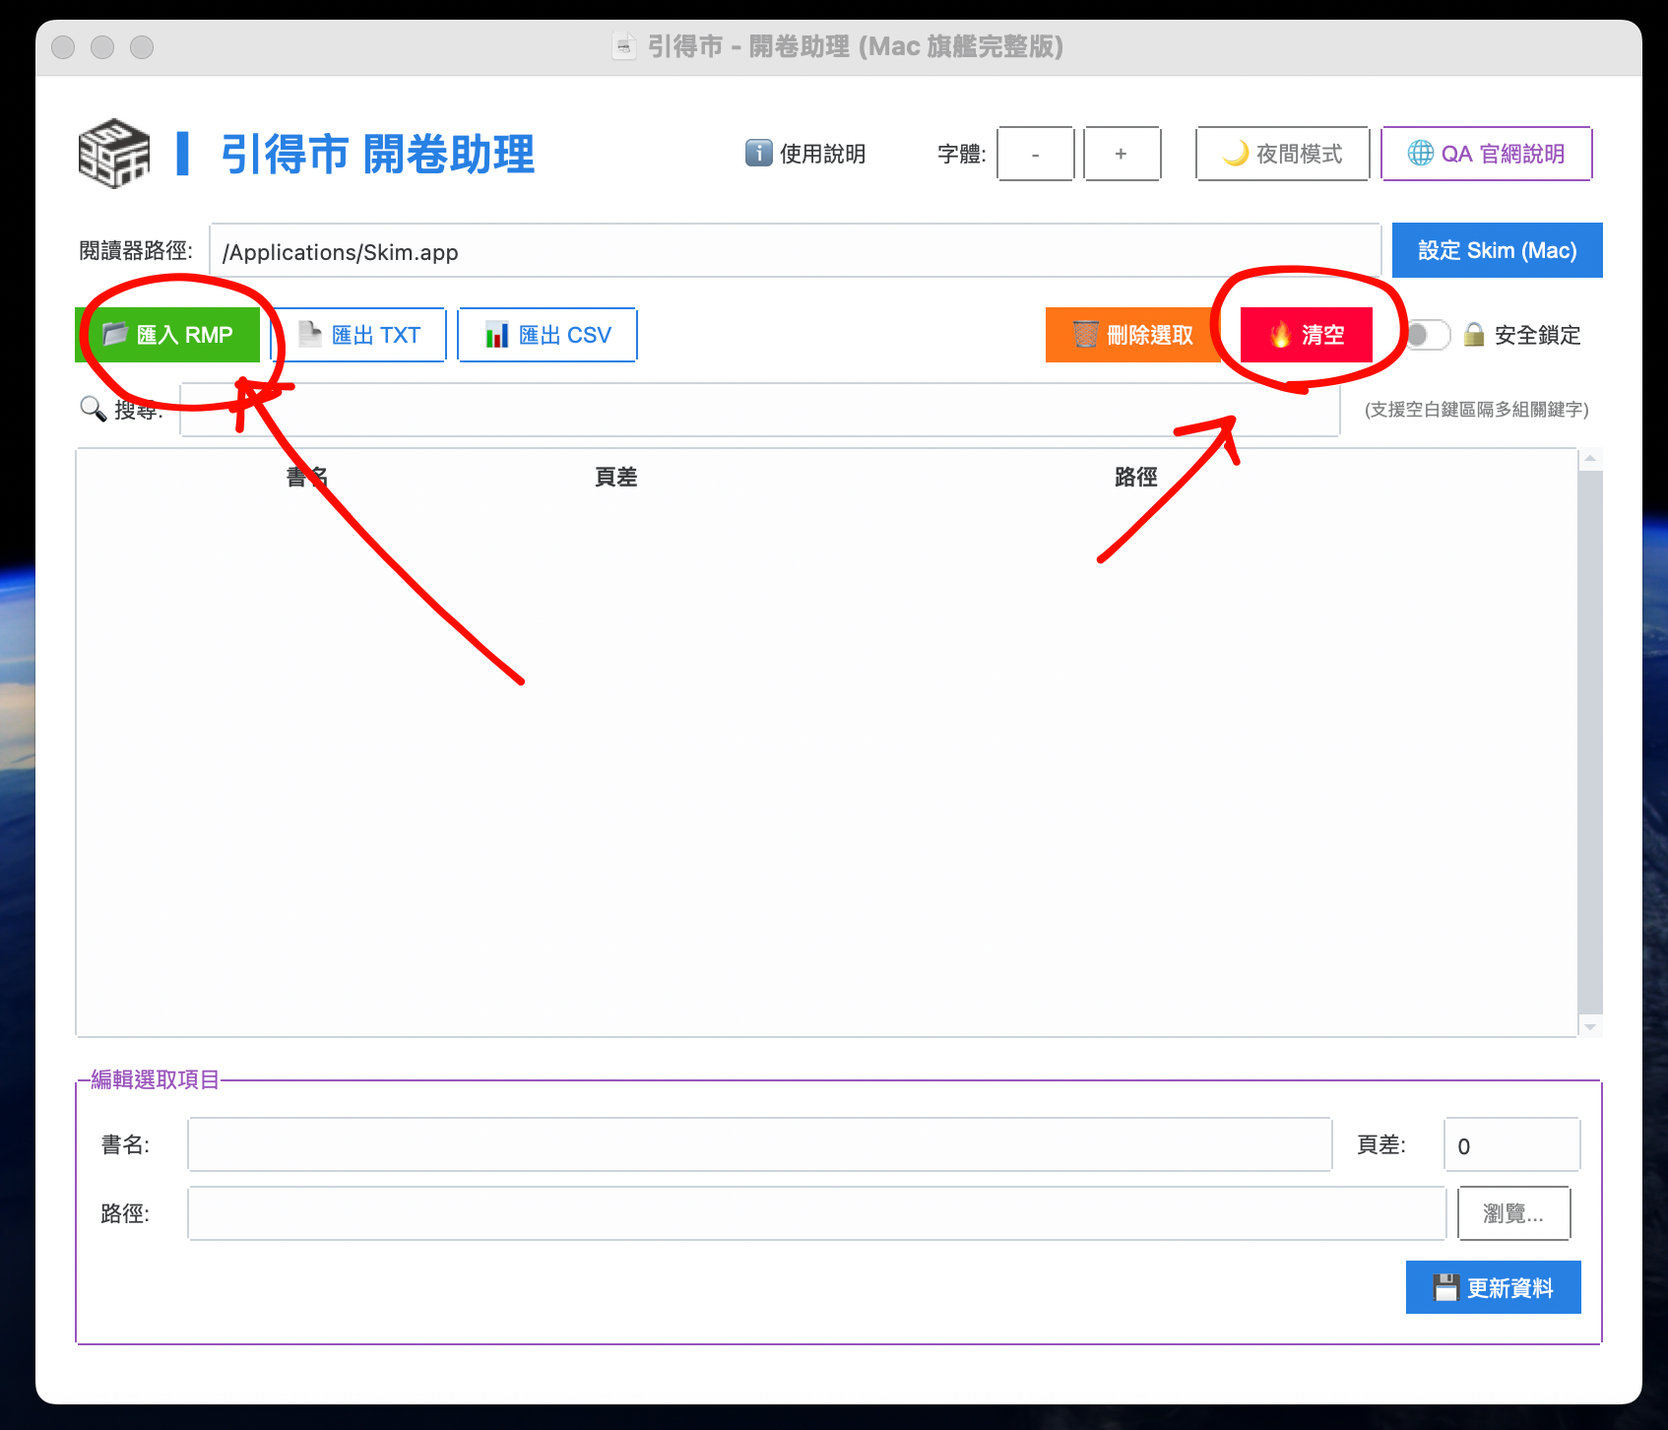1668x1430 pixels.
Task: Click the 閱讀器路徑 path field
Action: [794, 251]
